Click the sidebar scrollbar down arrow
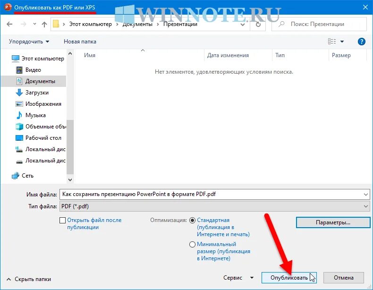 70,180
